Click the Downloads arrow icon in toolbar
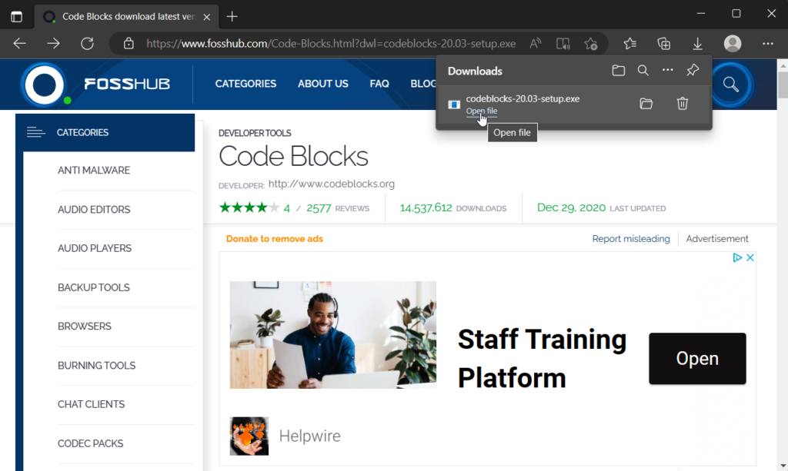Screen dimensions: 788x471 tap(697, 44)
